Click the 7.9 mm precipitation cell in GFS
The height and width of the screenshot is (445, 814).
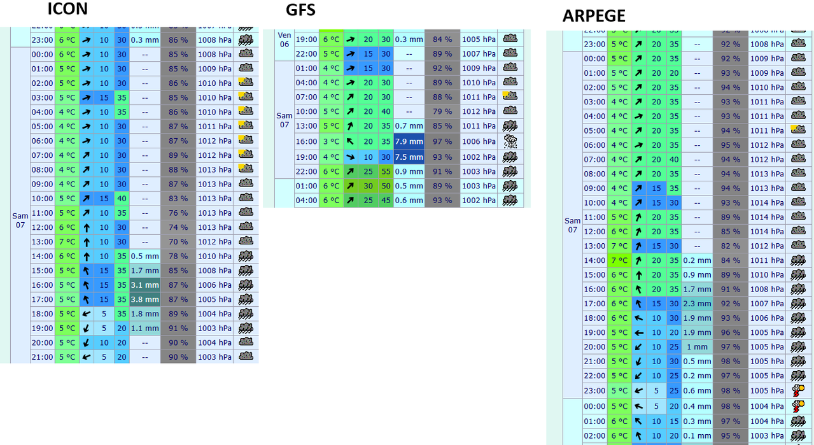click(x=409, y=141)
